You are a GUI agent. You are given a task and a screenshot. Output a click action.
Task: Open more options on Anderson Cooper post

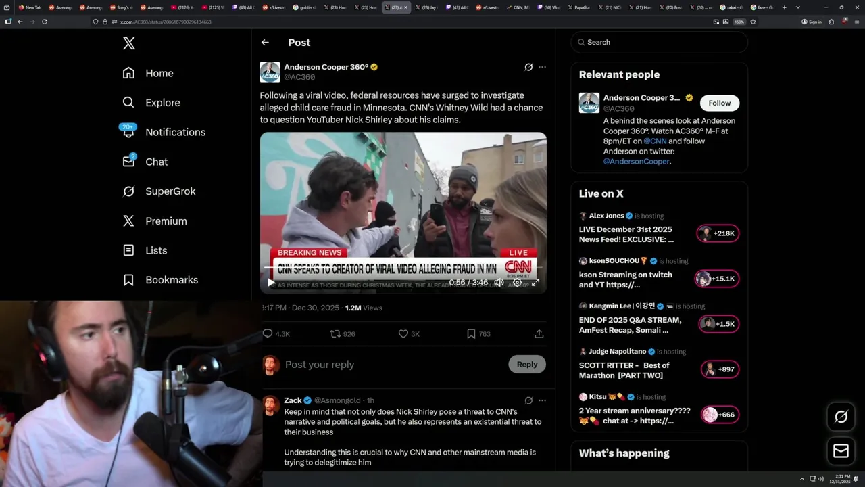[x=542, y=67]
